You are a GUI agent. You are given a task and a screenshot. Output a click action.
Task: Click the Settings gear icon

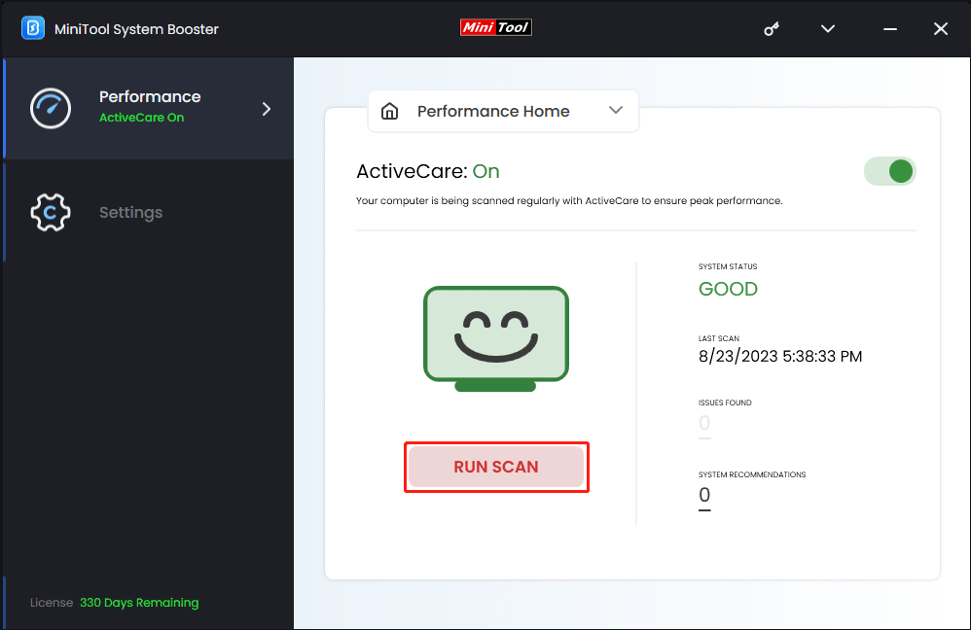pyautogui.click(x=51, y=212)
